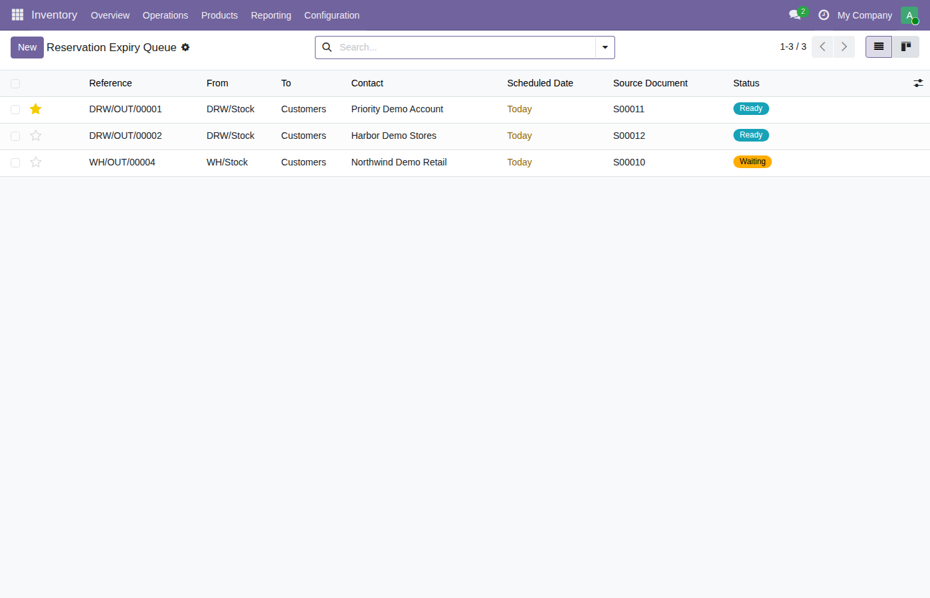Open the Reporting menu
The image size is (930, 598).
[271, 15]
